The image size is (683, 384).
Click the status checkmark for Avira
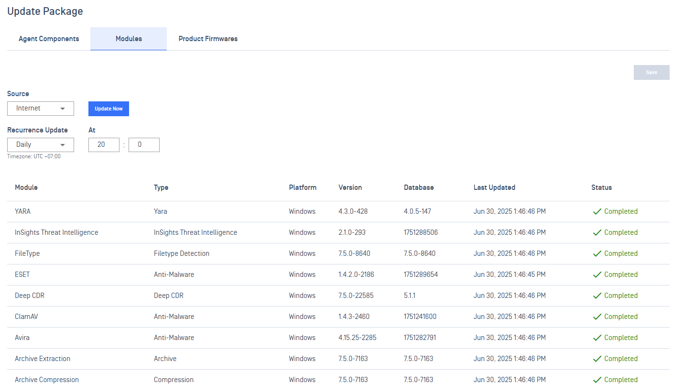pos(597,338)
